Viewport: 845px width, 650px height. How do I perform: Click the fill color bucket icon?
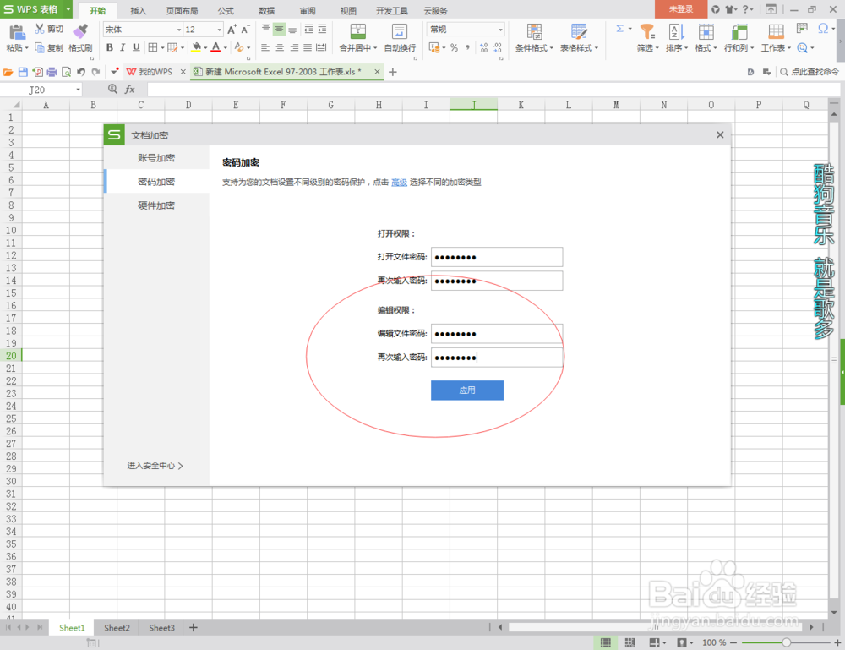(x=197, y=47)
